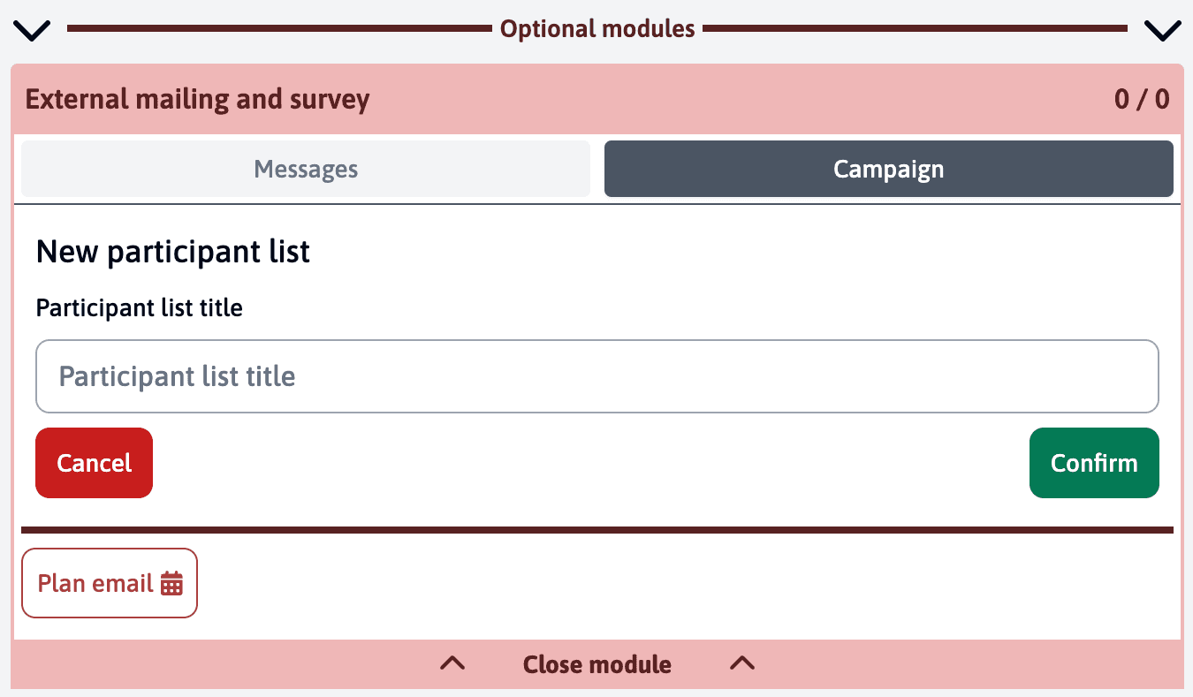This screenshot has height=697, width=1193.
Task: Click the 0 / 0 counter
Action: coord(1141,99)
